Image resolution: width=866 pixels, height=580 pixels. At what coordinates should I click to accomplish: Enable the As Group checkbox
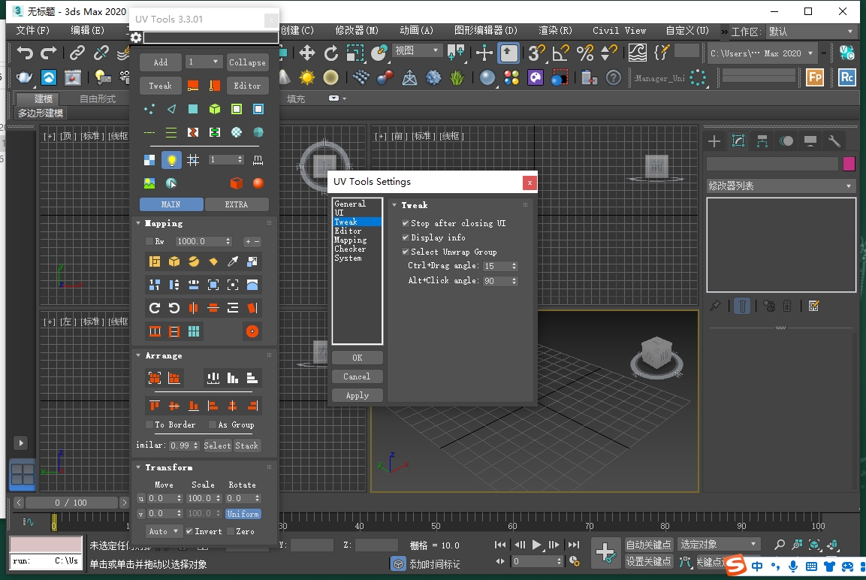coord(212,424)
